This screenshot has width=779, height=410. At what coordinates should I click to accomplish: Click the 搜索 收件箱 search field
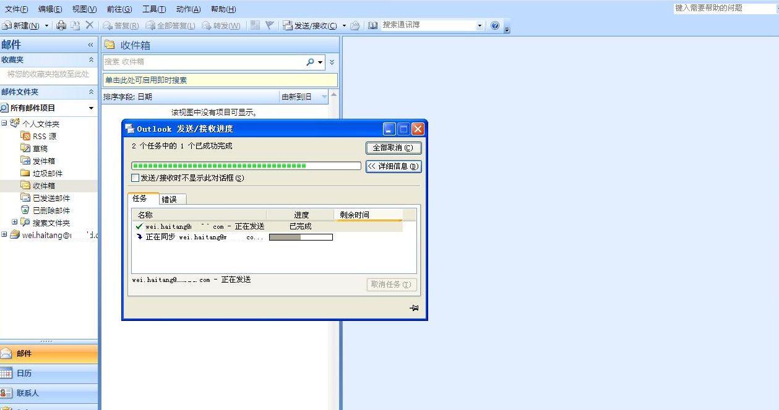(x=203, y=62)
